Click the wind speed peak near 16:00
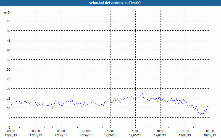Image resolution: width=221 pixels, height=138 pixels. click(x=142, y=93)
